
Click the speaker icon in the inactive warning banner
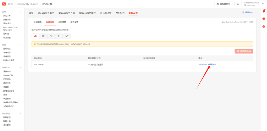tap(35, 44)
